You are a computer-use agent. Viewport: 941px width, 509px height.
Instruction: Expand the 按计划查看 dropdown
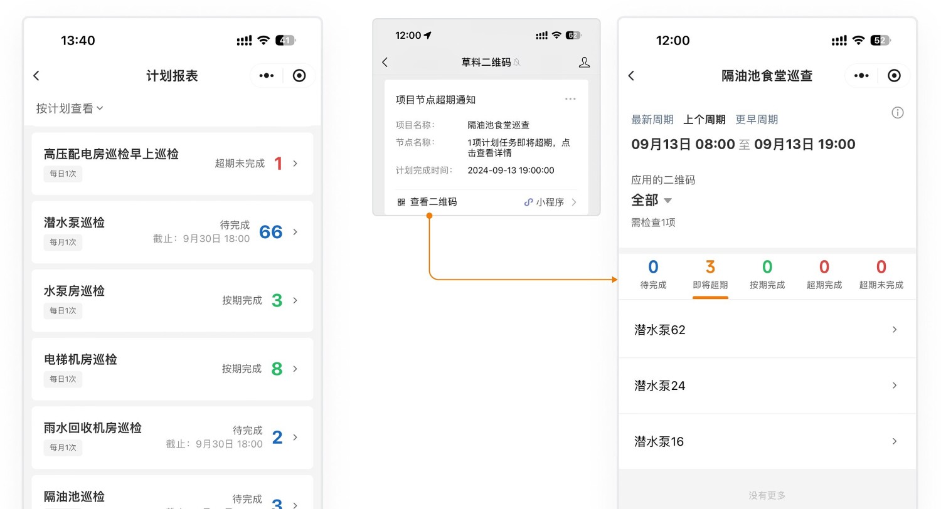point(70,108)
